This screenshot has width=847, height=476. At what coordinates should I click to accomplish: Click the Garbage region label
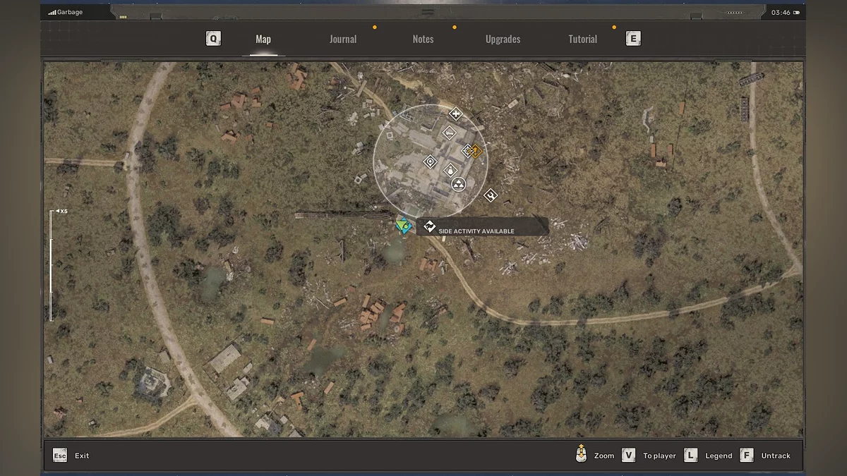[x=70, y=12]
